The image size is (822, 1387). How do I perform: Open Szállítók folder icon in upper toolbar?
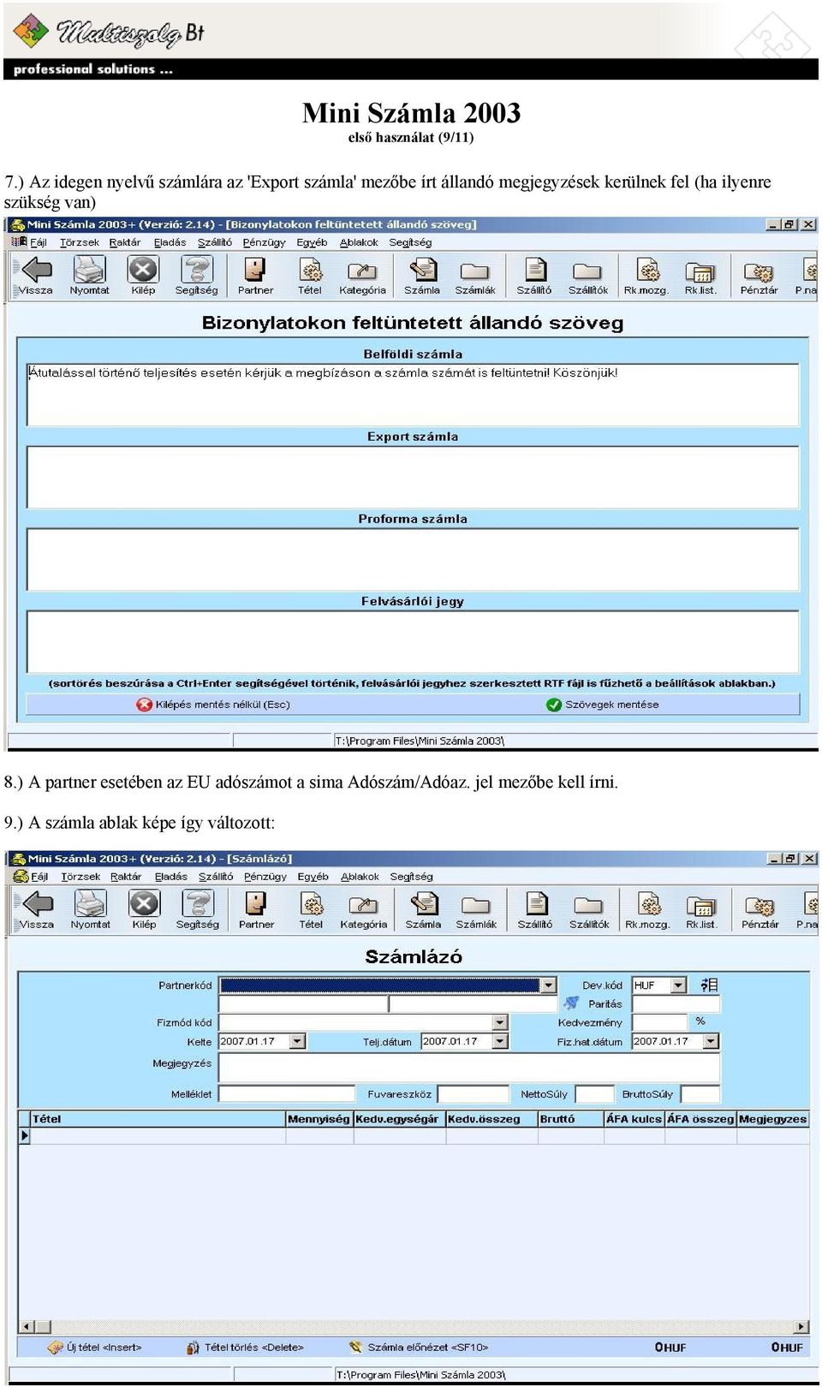coord(587,271)
